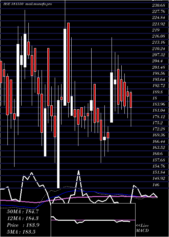The height and width of the screenshot is (237, 169).
Task: Click the 157.68 price axis label
Action: 159,160
